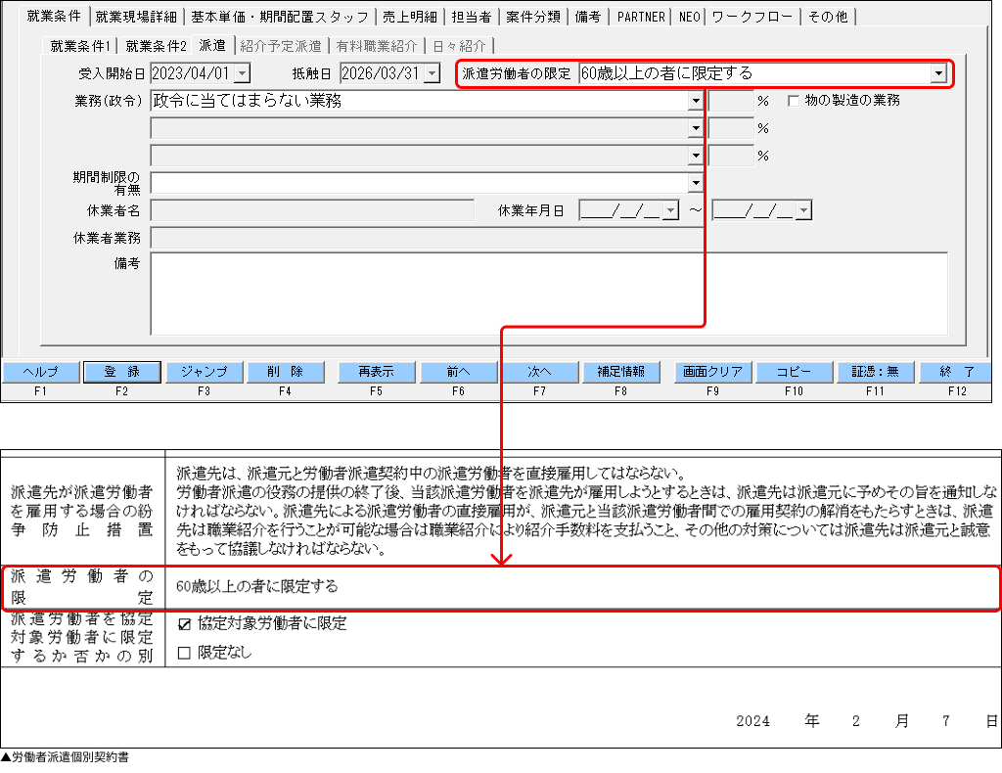Screen dimensions: 1002x773
Task: Check 限定なし box in contract
Action: (x=184, y=653)
